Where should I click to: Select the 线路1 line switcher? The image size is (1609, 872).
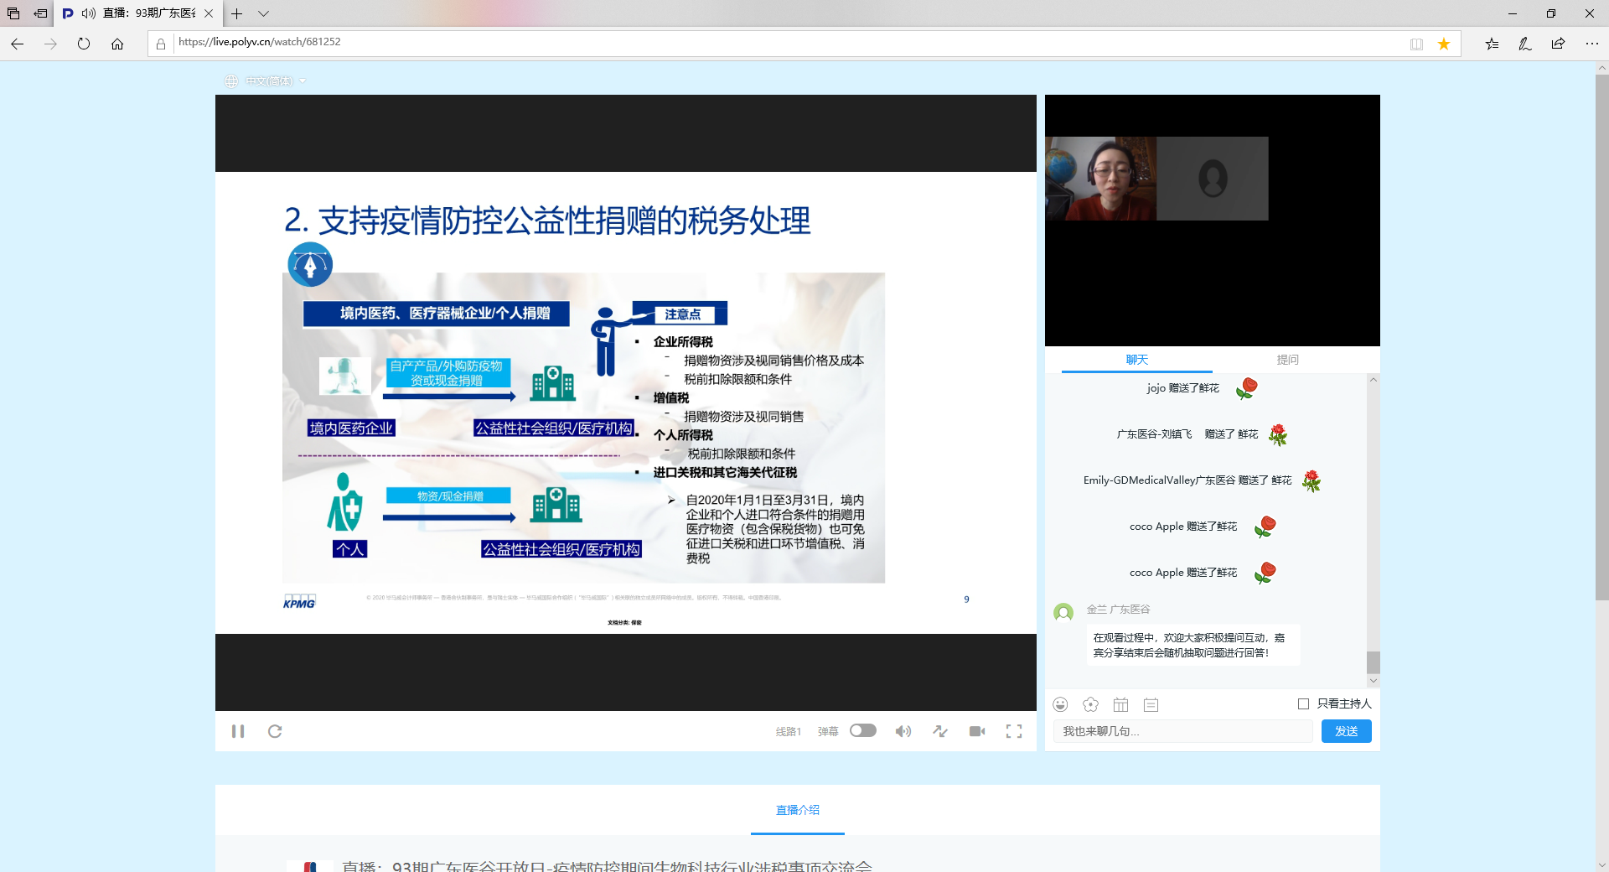click(788, 731)
